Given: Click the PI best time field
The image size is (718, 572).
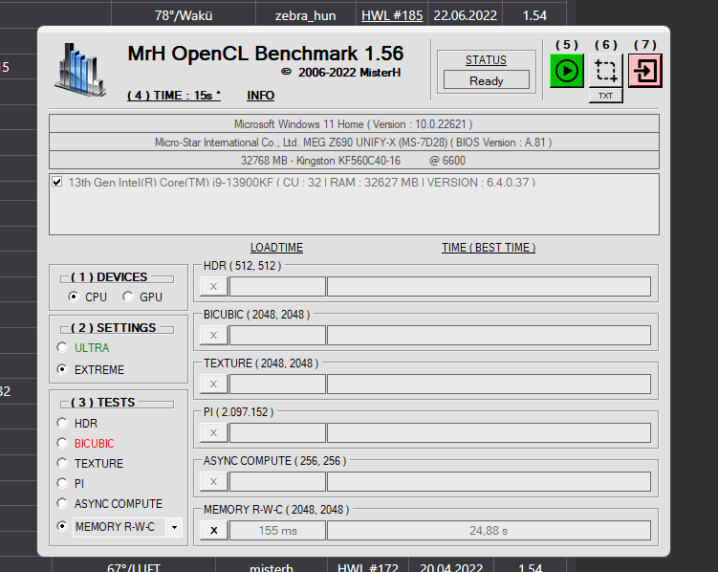Looking at the screenshot, I should [489, 432].
